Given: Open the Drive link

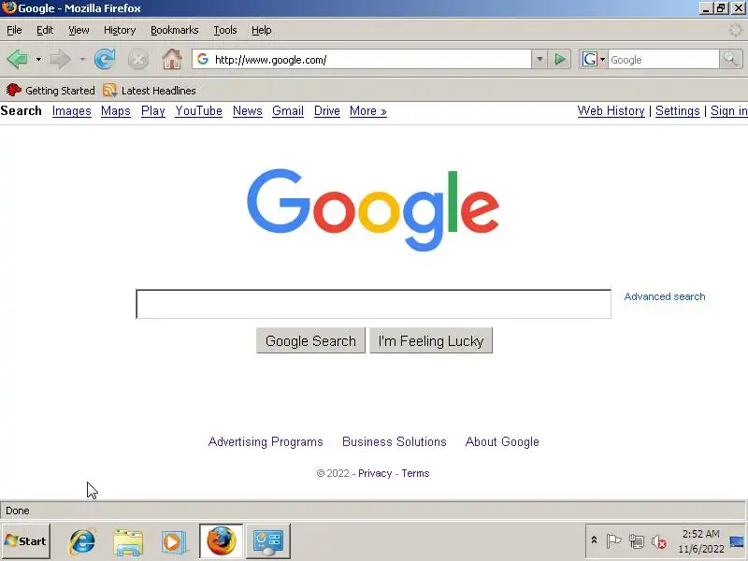Looking at the screenshot, I should [x=326, y=111].
